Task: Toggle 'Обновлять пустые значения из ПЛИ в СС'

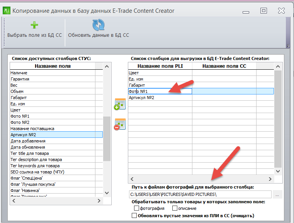Action: pos(134,216)
